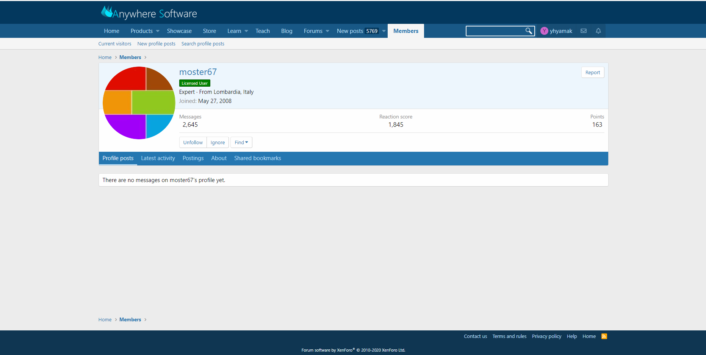Image resolution: width=706 pixels, height=355 pixels.
Task: Expand the New posts dropdown arrow
Action: point(384,31)
